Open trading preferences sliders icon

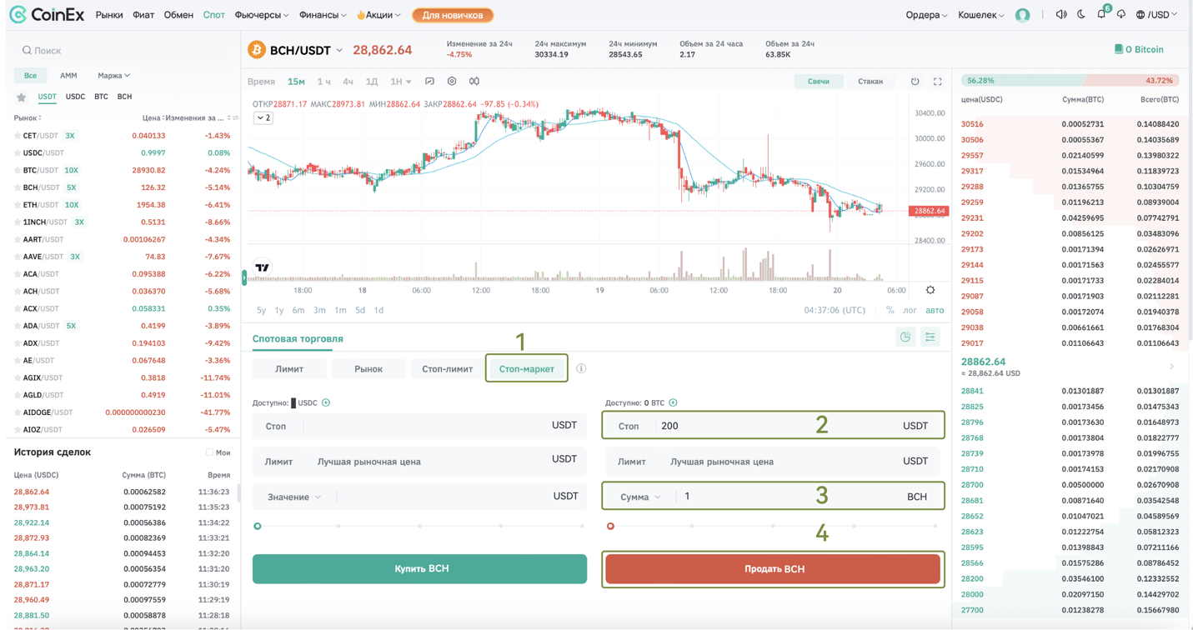coord(930,337)
